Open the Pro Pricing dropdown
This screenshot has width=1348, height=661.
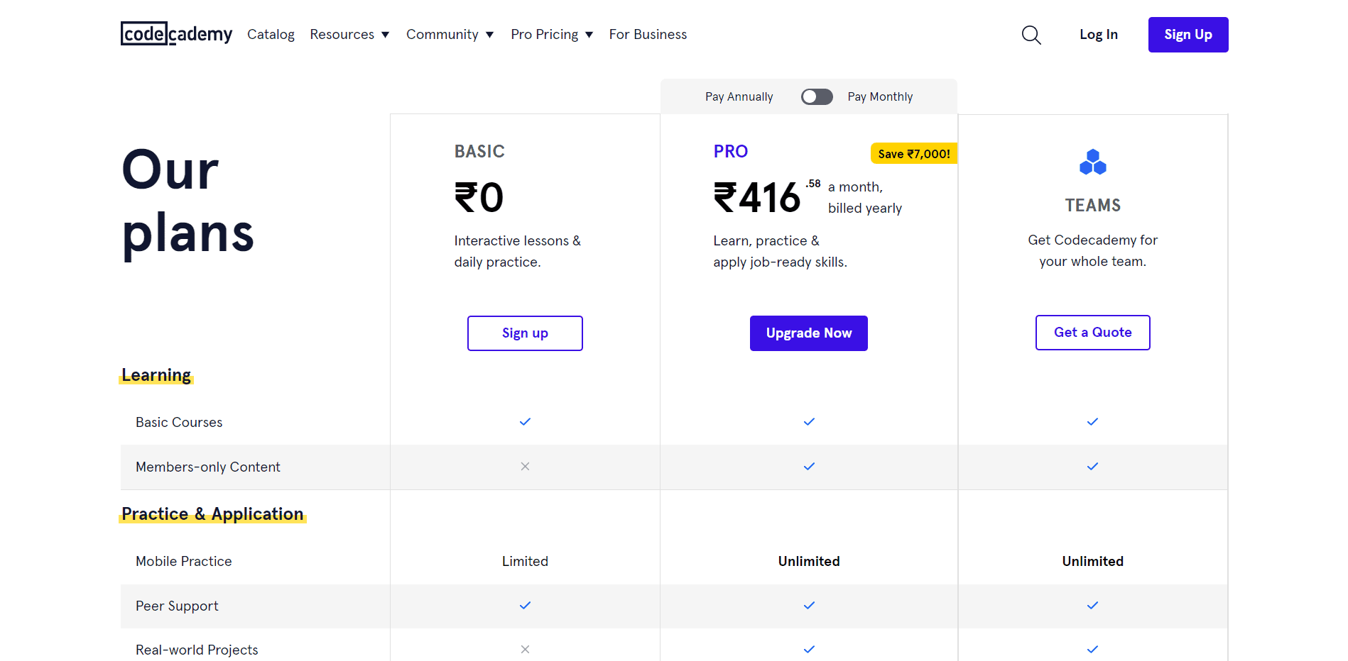pos(552,35)
